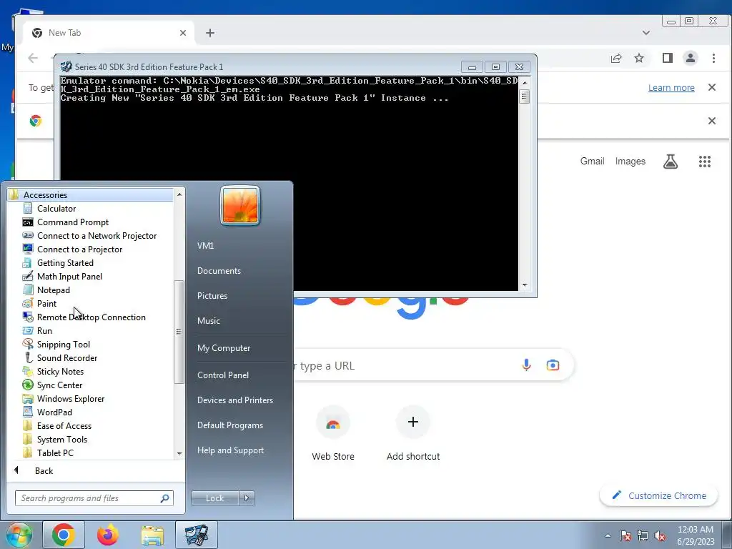Click the programs list scroll-down arrow
Screen dimensions: 732x549
pyautogui.click(x=179, y=454)
